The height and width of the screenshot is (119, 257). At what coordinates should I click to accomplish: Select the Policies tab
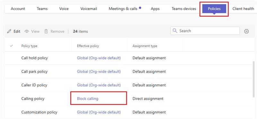pyautogui.click(x=214, y=9)
